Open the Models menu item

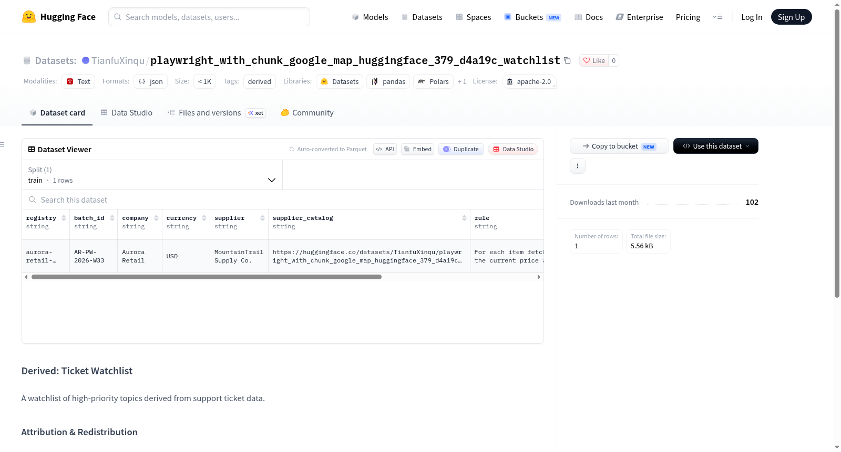370,17
